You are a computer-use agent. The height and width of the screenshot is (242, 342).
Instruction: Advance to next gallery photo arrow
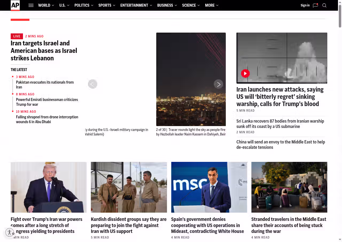coord(218,84)
